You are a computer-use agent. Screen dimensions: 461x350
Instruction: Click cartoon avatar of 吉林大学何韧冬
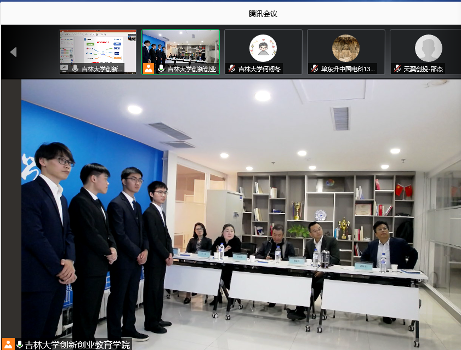click(x=263, y=48)
